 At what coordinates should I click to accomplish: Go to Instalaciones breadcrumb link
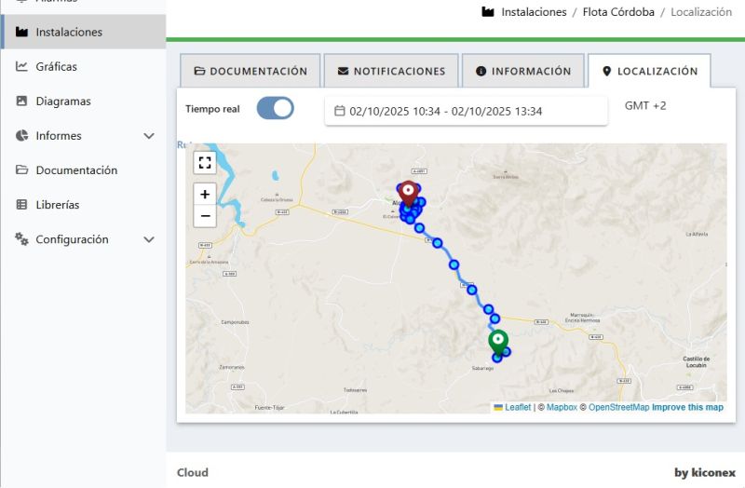[x=534, y=12]
